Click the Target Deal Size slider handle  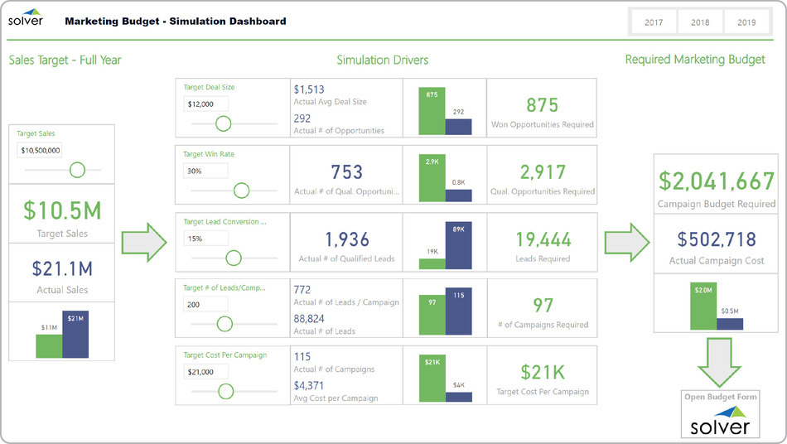tap(222, 123)
